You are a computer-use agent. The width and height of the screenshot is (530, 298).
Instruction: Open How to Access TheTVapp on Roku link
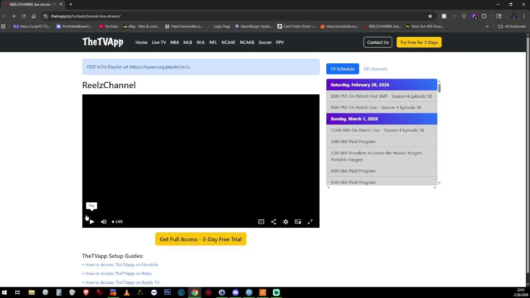pyautogui.click(x=118, y=274)
